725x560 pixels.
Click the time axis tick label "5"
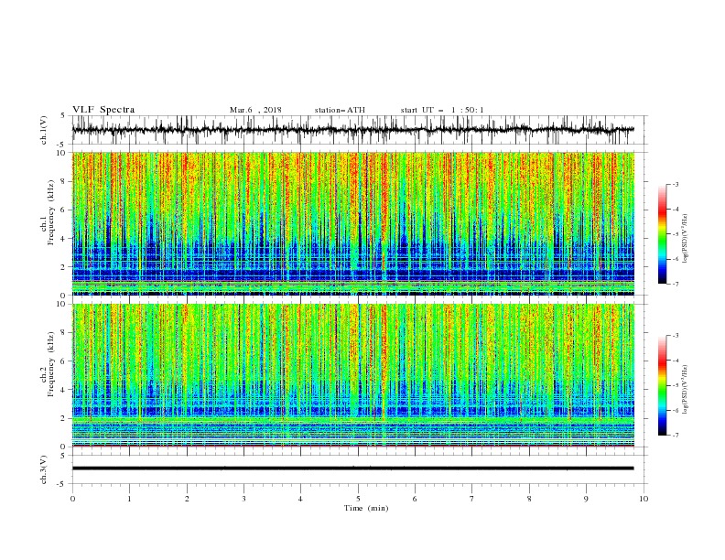tap(358, 499)
